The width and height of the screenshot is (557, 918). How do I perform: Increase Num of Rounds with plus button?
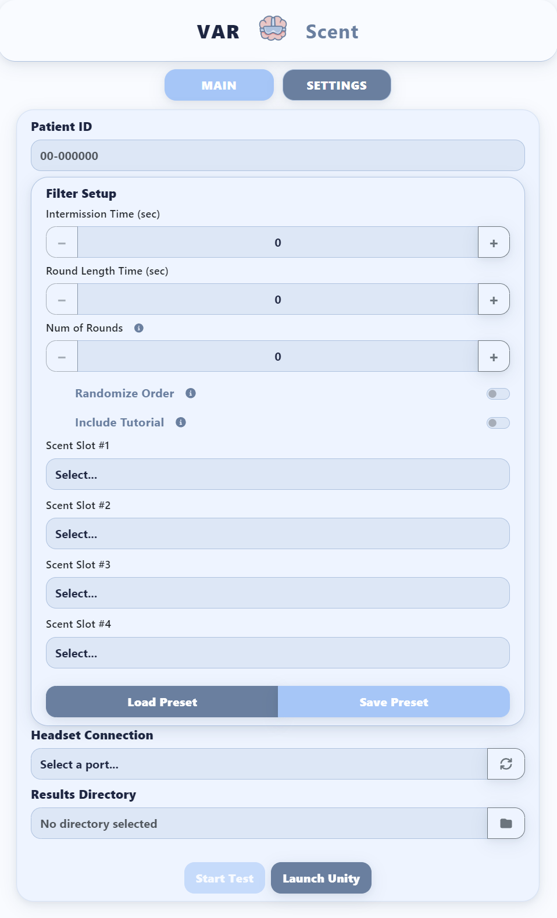pos(494,357)
